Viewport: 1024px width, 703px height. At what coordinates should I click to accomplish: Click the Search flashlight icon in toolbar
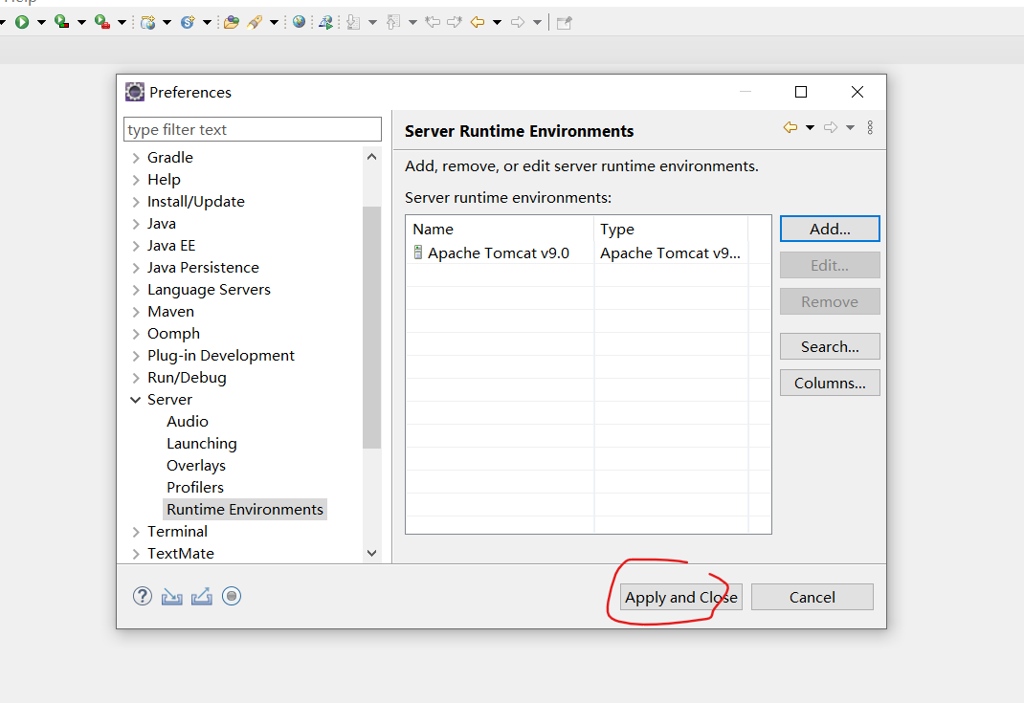[x=255, y=22]
